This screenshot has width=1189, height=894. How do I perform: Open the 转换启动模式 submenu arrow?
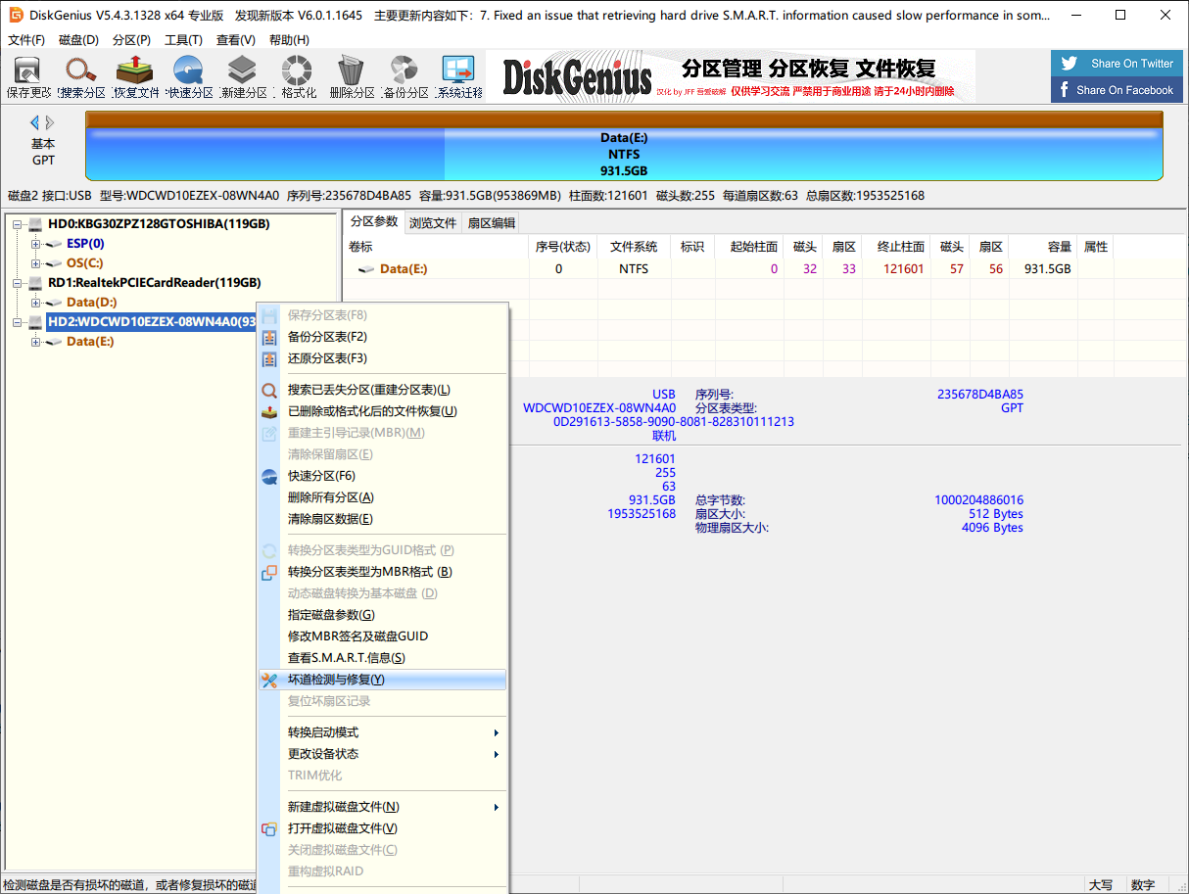pos(497,732)
